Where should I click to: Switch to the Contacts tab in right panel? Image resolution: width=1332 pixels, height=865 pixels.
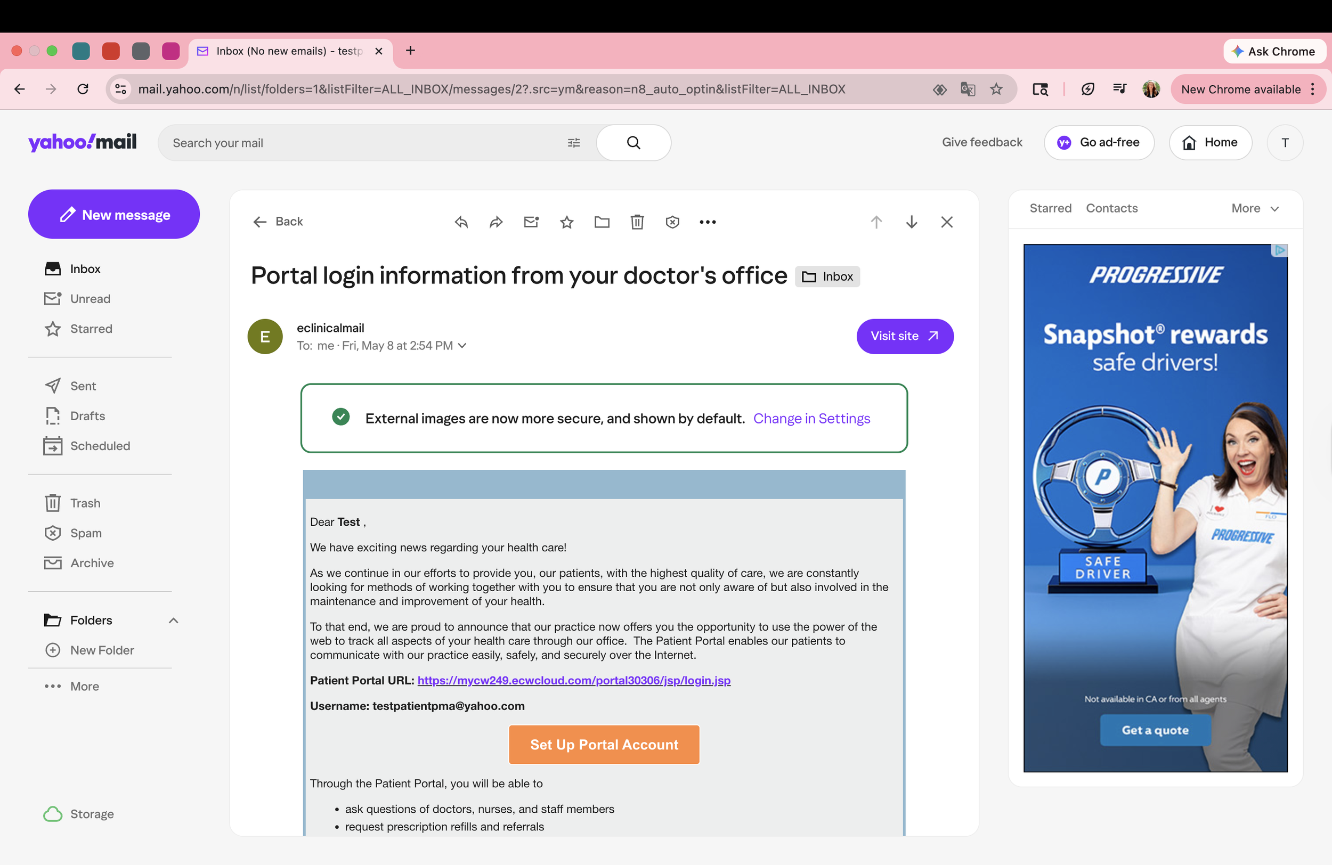pos(1111,208)
